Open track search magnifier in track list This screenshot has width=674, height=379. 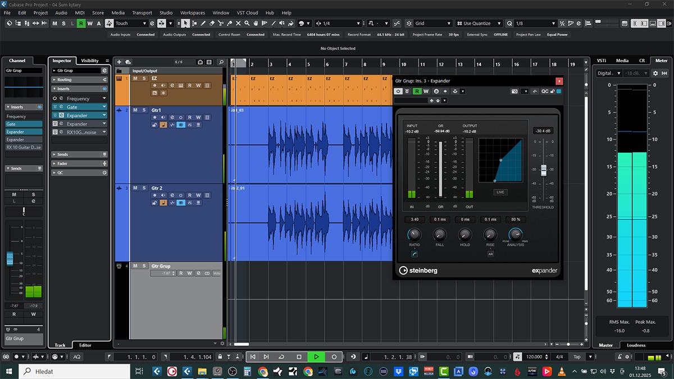click(221, 62)
